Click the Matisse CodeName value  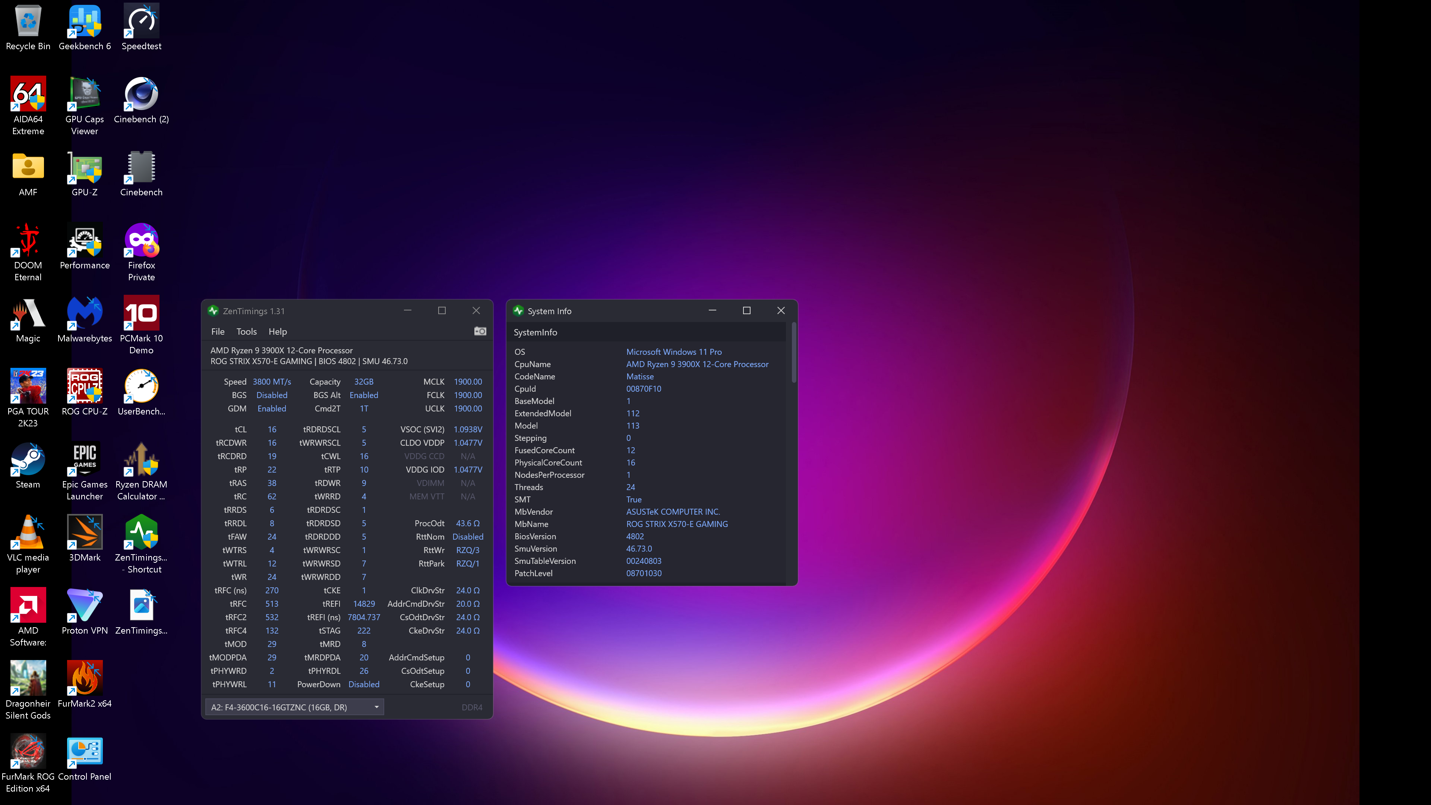(640, 377)
